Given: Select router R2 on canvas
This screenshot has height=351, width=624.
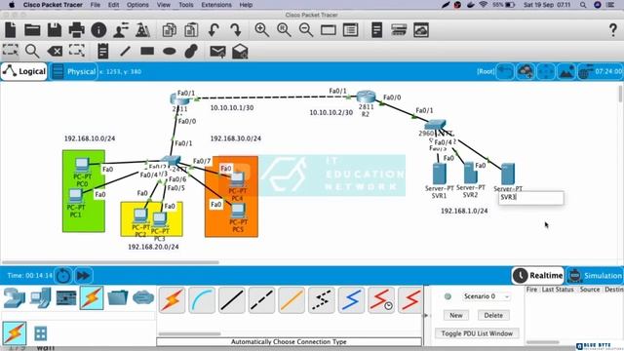Looking at the screenshot, I should pyautogui.click(x=367, y=97).
